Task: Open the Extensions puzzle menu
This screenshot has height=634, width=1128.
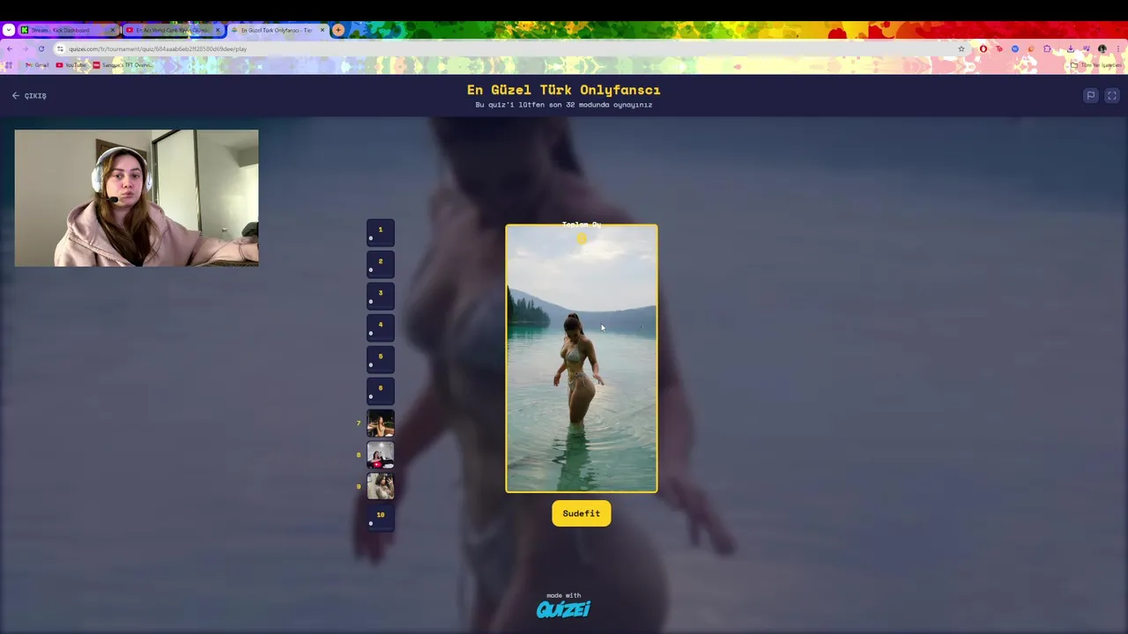Action: tap(1047, 48)
